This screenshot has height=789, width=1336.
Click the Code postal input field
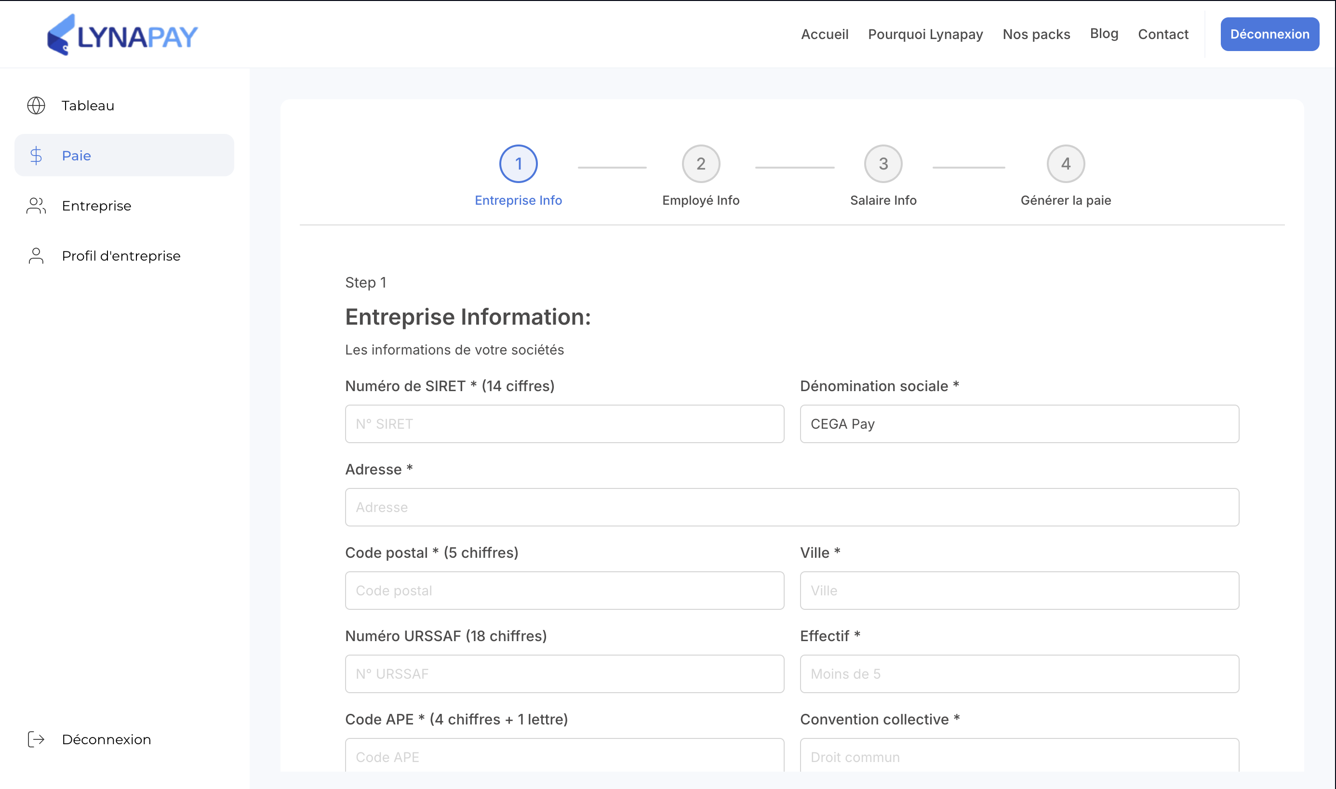click(x=565, y=591)
